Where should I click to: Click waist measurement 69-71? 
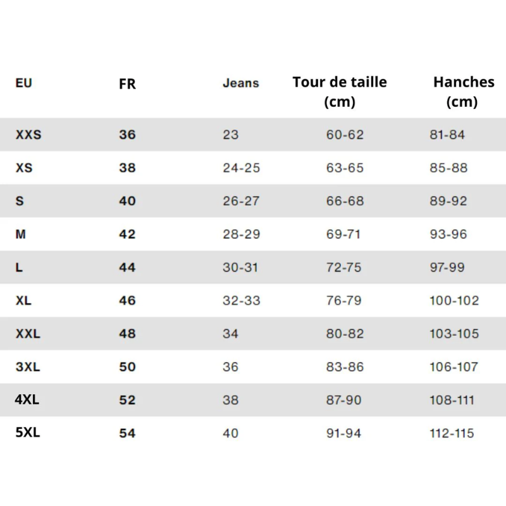click(343, 234)
